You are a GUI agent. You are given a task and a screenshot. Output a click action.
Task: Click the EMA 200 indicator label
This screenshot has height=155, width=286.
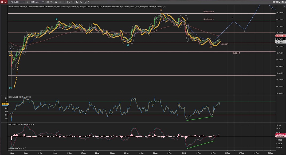coord(91,7)
